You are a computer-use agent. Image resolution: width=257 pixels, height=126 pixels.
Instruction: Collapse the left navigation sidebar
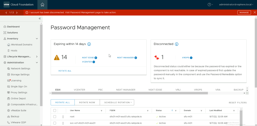point(39,19)
